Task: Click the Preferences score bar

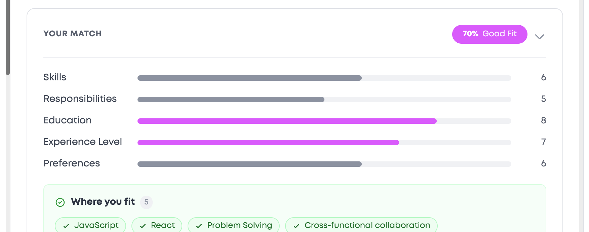Action: (x=324, y=164)
